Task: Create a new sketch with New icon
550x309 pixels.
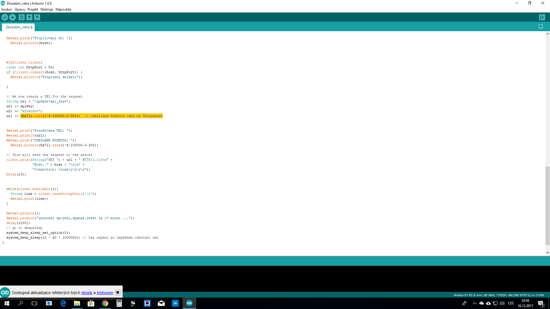Action: [21, 17]
